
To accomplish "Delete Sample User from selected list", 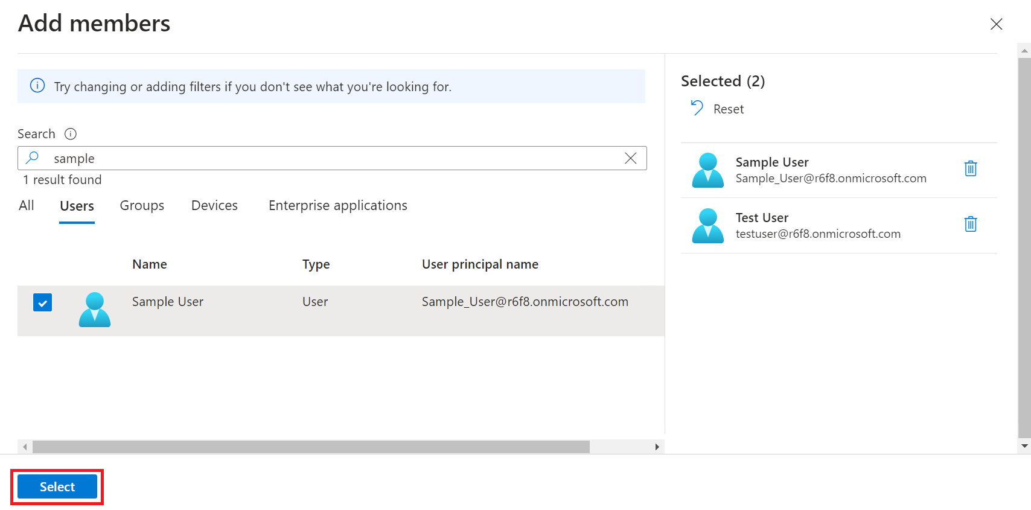I will click(x=970, y=169).
